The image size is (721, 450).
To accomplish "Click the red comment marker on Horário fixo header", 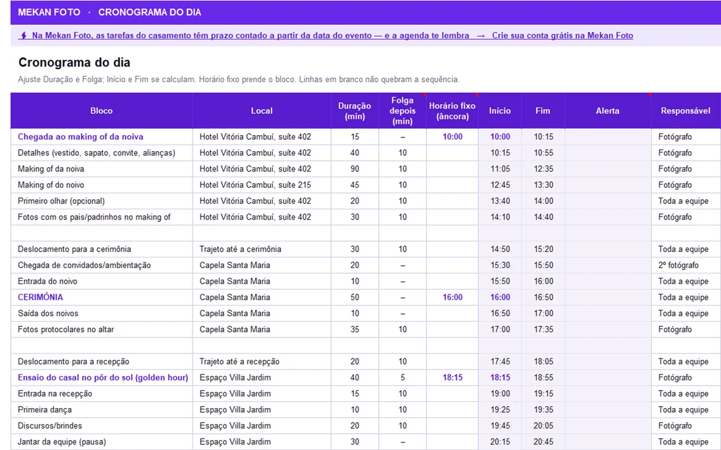I will click(476, 95).
